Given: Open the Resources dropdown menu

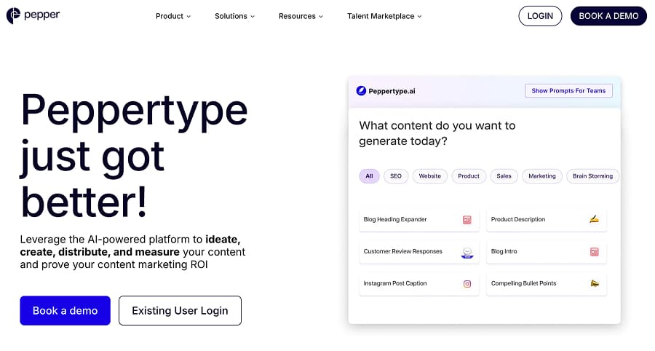Looking at the screenshot, I should [301, 16].
